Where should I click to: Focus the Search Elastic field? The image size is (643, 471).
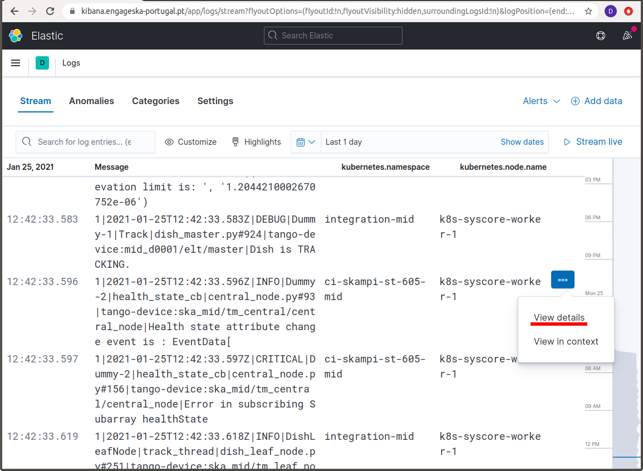pyautogui.click(x=333, y=36)
